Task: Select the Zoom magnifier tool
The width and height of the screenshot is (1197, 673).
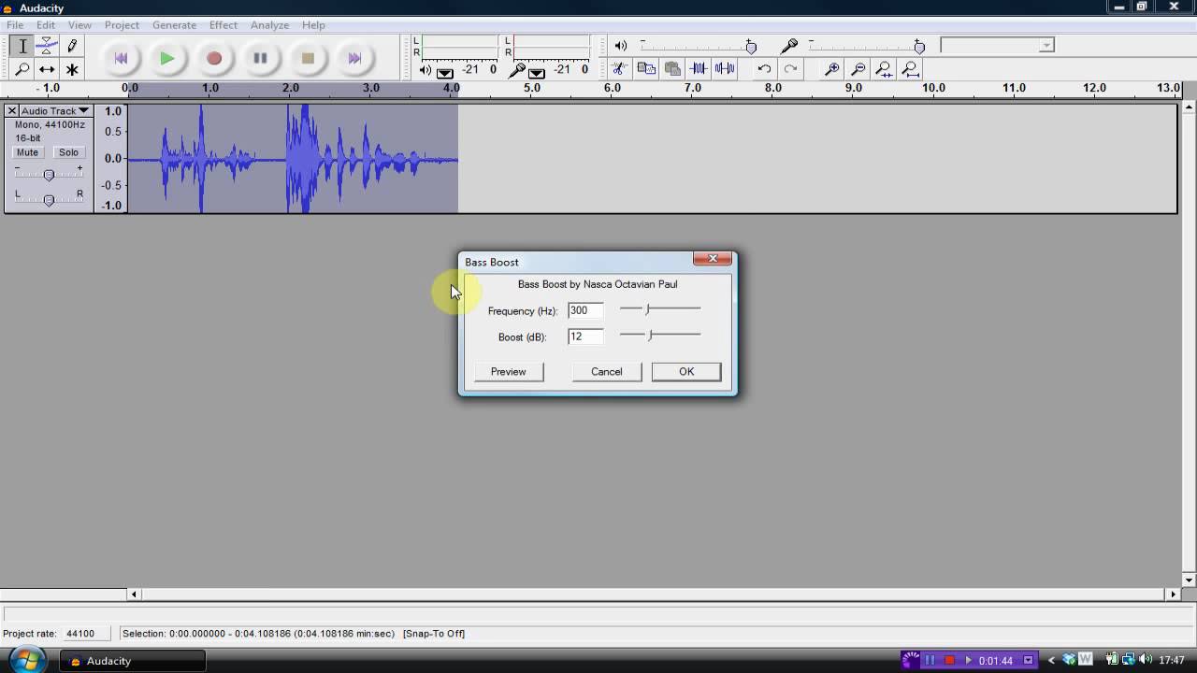Action: click(22, 69)
